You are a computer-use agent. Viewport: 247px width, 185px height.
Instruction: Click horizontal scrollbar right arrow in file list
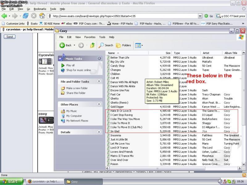(240, 168)
